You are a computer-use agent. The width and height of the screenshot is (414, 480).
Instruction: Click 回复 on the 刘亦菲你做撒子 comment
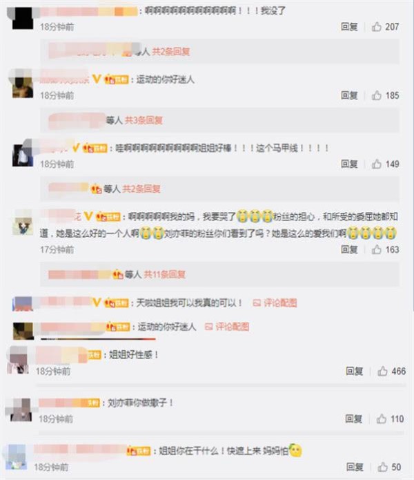(354, 419)
